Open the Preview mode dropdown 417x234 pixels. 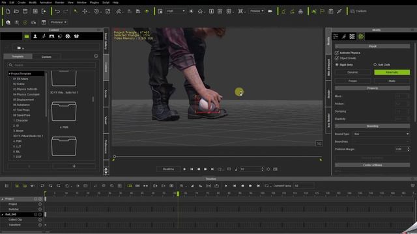tap(257, 11)
